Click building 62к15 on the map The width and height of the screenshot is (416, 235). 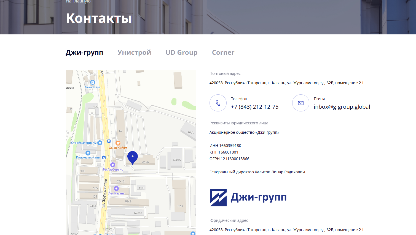point(177,160)
